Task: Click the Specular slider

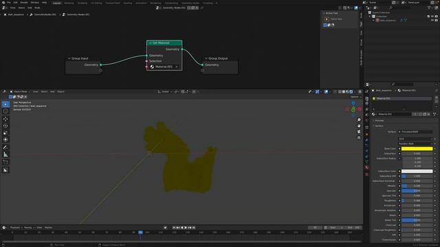Action: pos(417,191)
